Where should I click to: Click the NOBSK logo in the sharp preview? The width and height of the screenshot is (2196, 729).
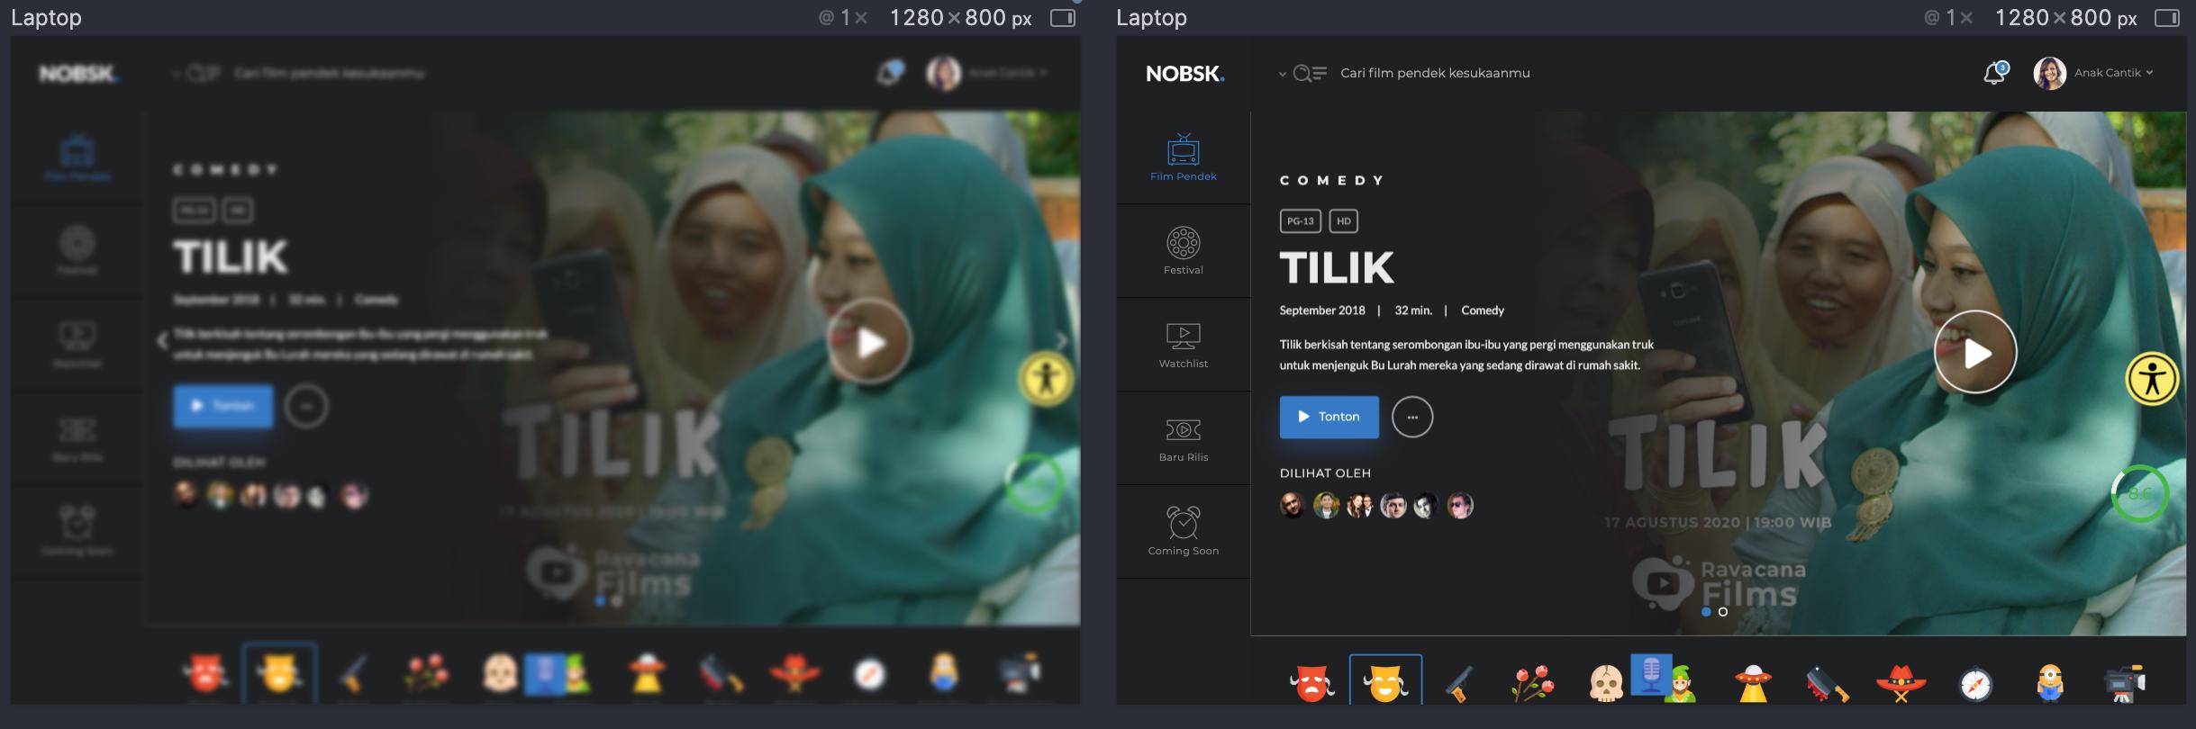1184,74
